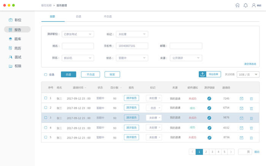Open the 题库 section in the sidebar
This screenshot has height=166, width=266.
click(x=15, y=39)
